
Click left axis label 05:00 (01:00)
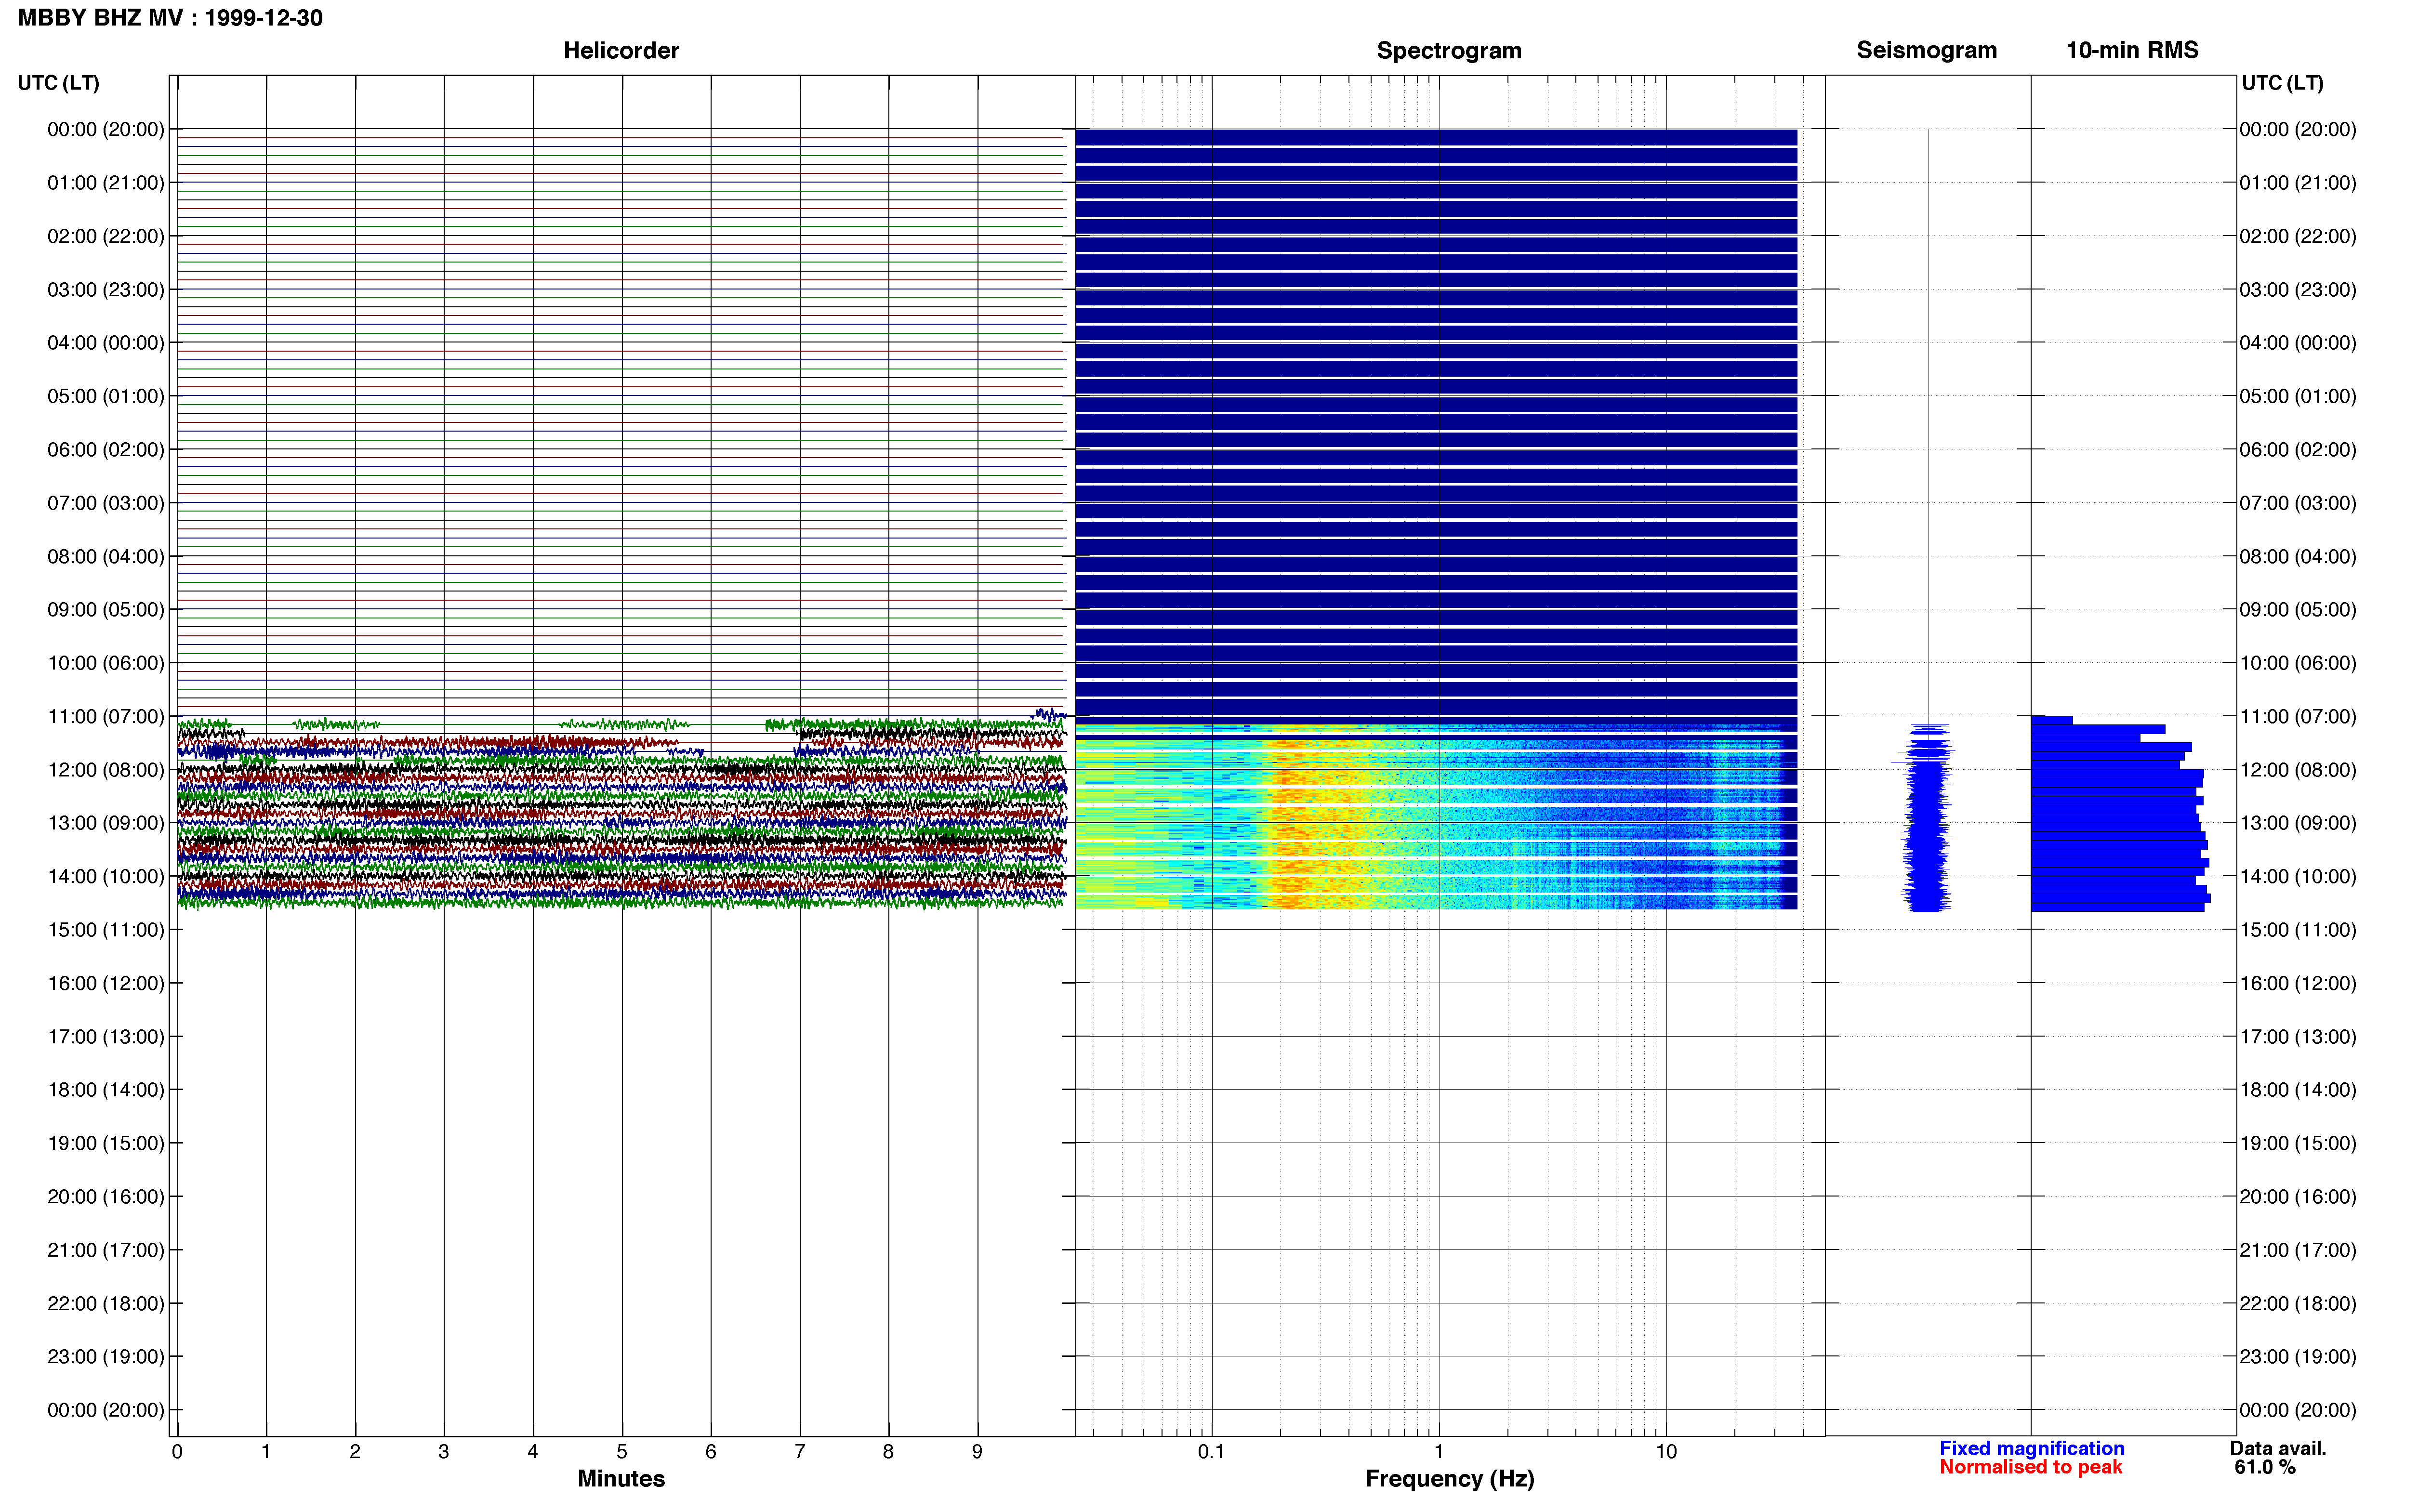(106, 396)
